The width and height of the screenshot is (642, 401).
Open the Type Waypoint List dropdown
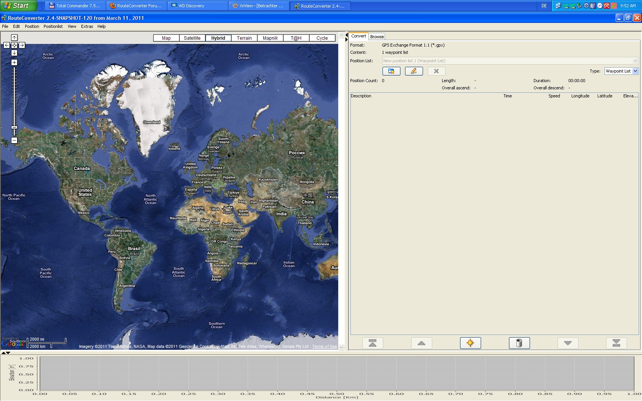click(635, 71)
